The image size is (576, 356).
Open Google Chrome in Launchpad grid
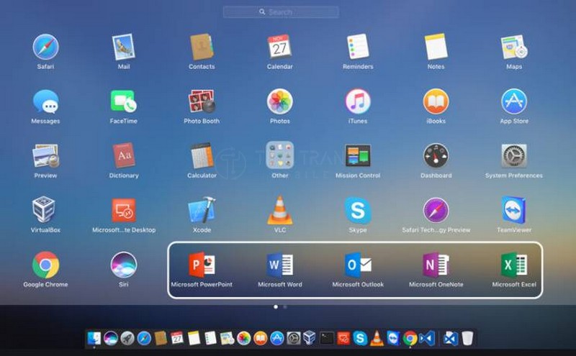pos(45,265)
